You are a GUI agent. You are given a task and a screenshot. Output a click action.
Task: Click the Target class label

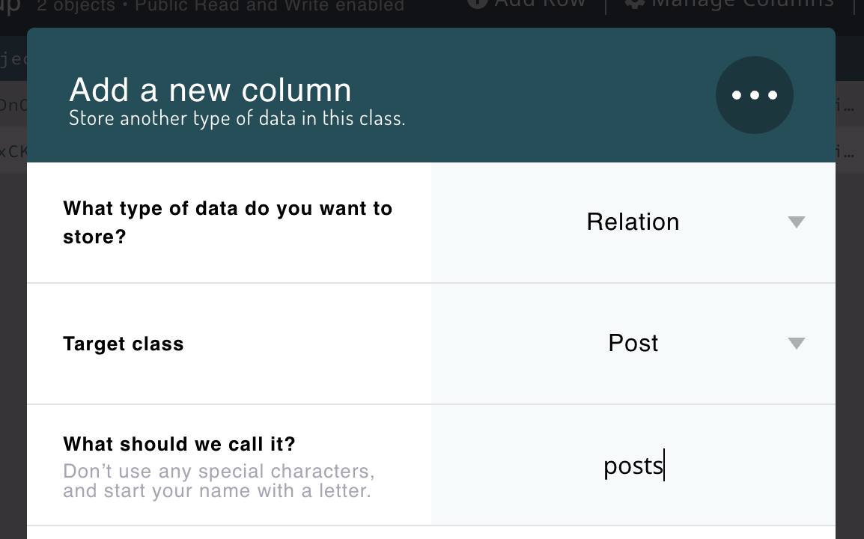point(124,344)
